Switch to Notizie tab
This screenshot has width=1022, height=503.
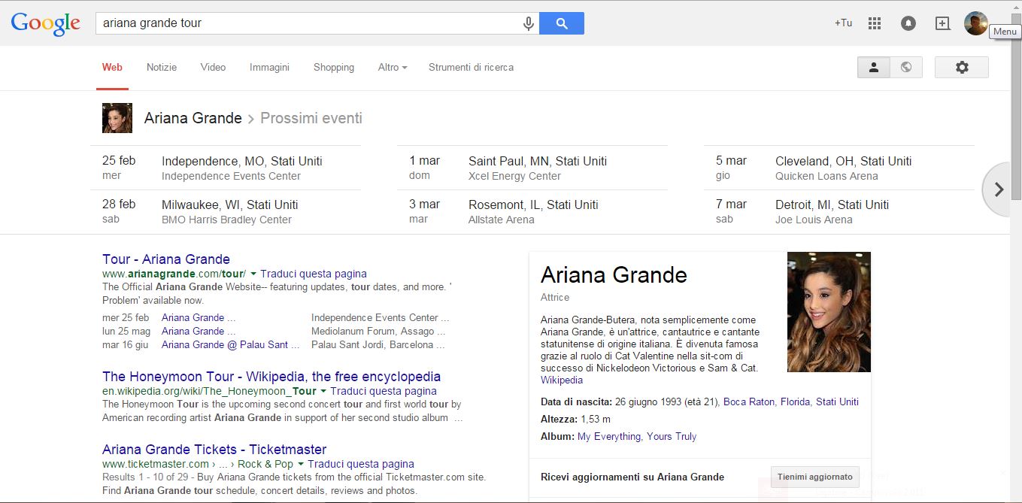162,67
